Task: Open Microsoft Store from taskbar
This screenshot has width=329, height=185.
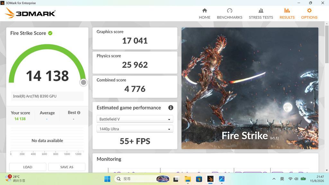Action: pyautogui.click(x=199, y=179)
